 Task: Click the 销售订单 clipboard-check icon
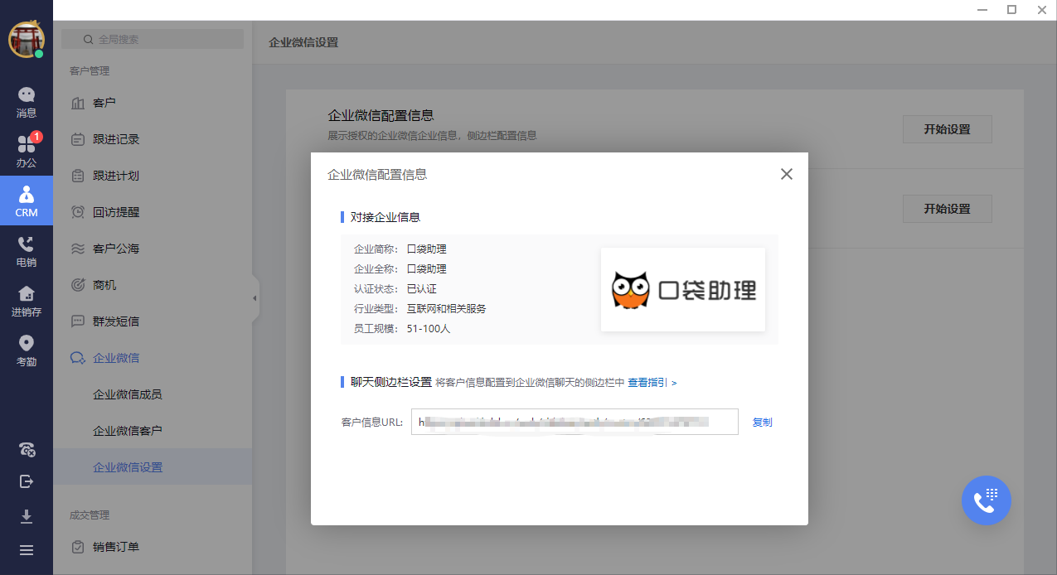point(78,547)
